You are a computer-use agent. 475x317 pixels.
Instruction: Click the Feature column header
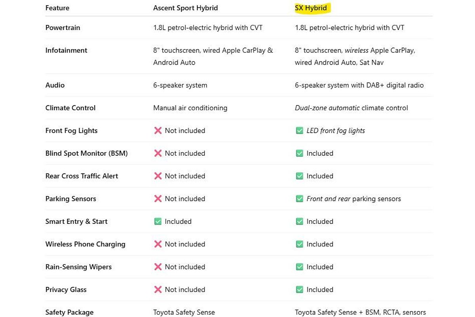tap(57, 8)
